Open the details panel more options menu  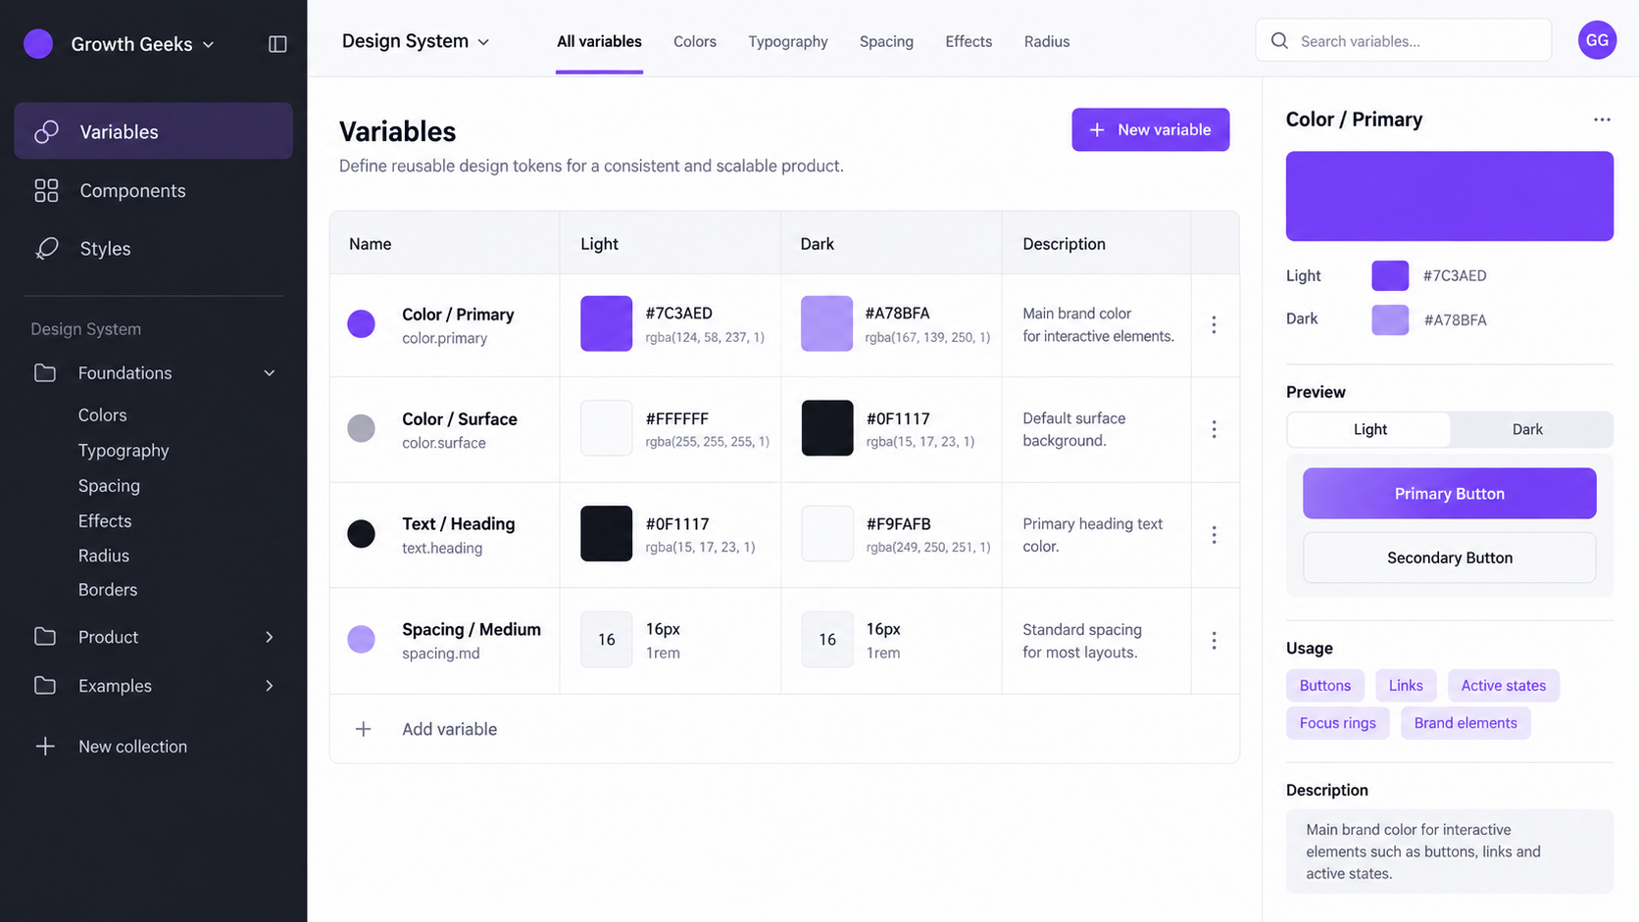[x=1602, y=120]
